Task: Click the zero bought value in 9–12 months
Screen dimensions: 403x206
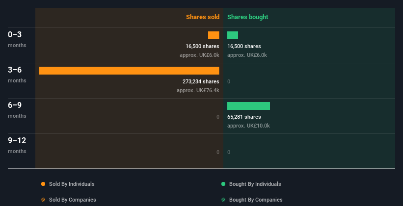Action: (x=229, y=152)
